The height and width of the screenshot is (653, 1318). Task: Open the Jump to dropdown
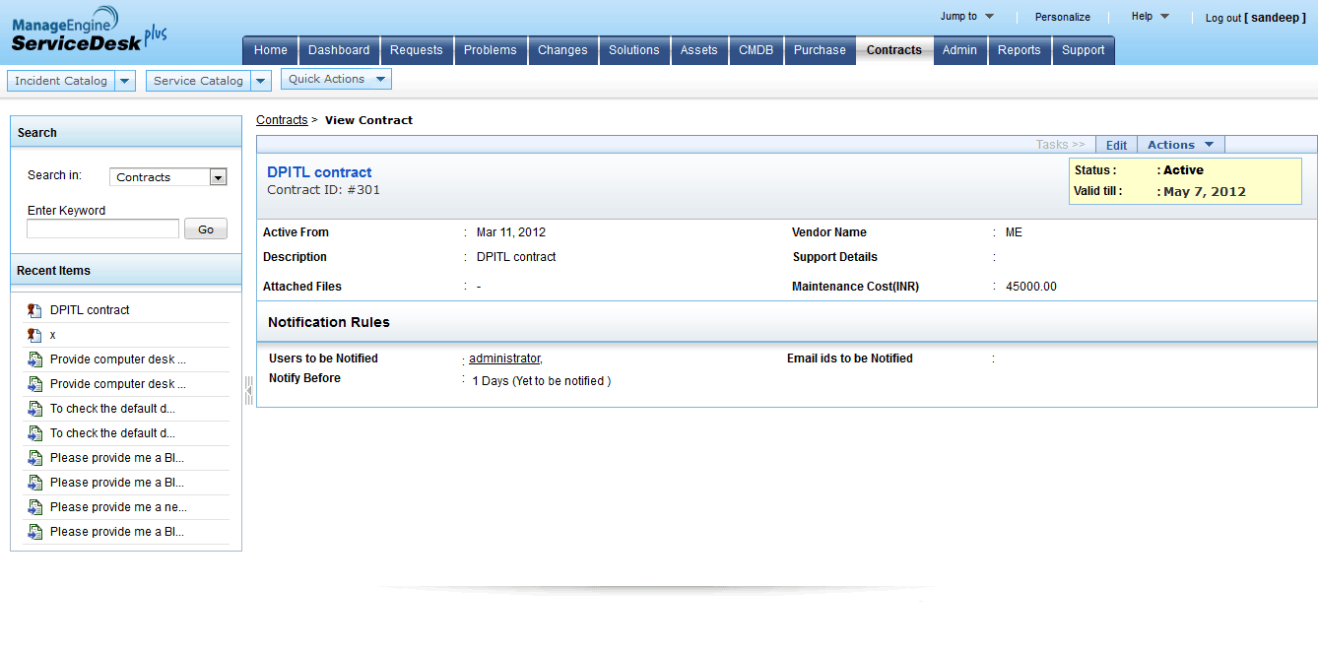967,16
